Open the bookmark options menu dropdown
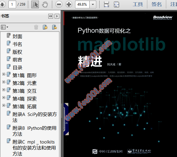177x157 pixels. [x=4, y=27]
